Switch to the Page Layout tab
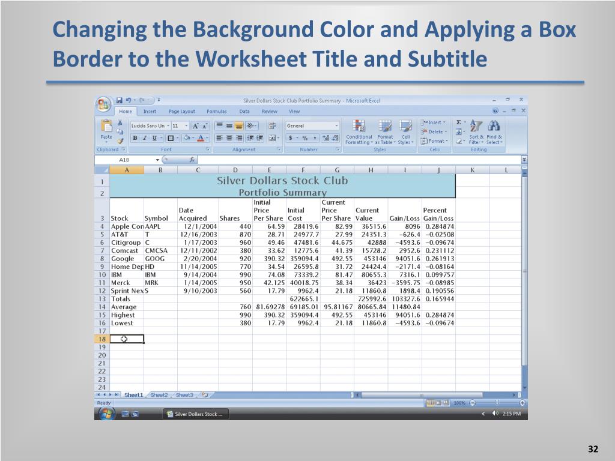Image resolution: width=615 pixels, height=461 pixels. point(181,111)
